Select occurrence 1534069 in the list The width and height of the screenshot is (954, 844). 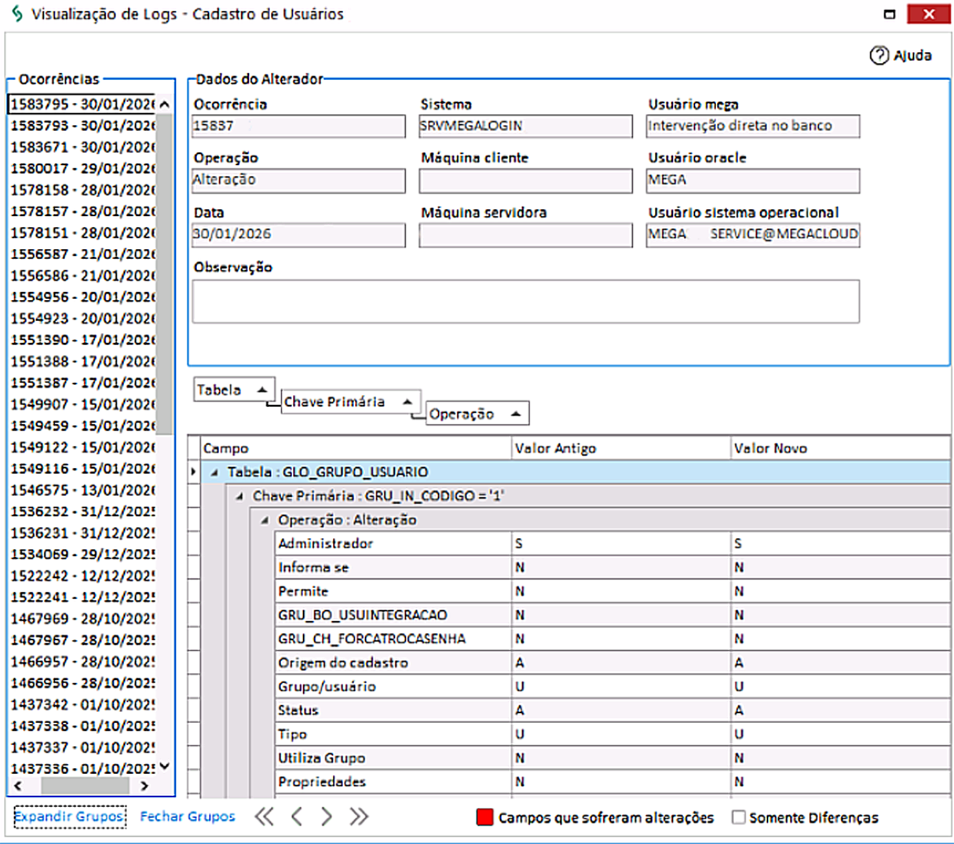point(83,554)
